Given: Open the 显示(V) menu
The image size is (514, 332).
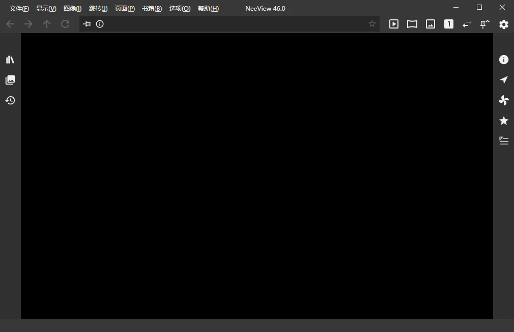Looking at the screenshot, I should click(x=46, y=9).
